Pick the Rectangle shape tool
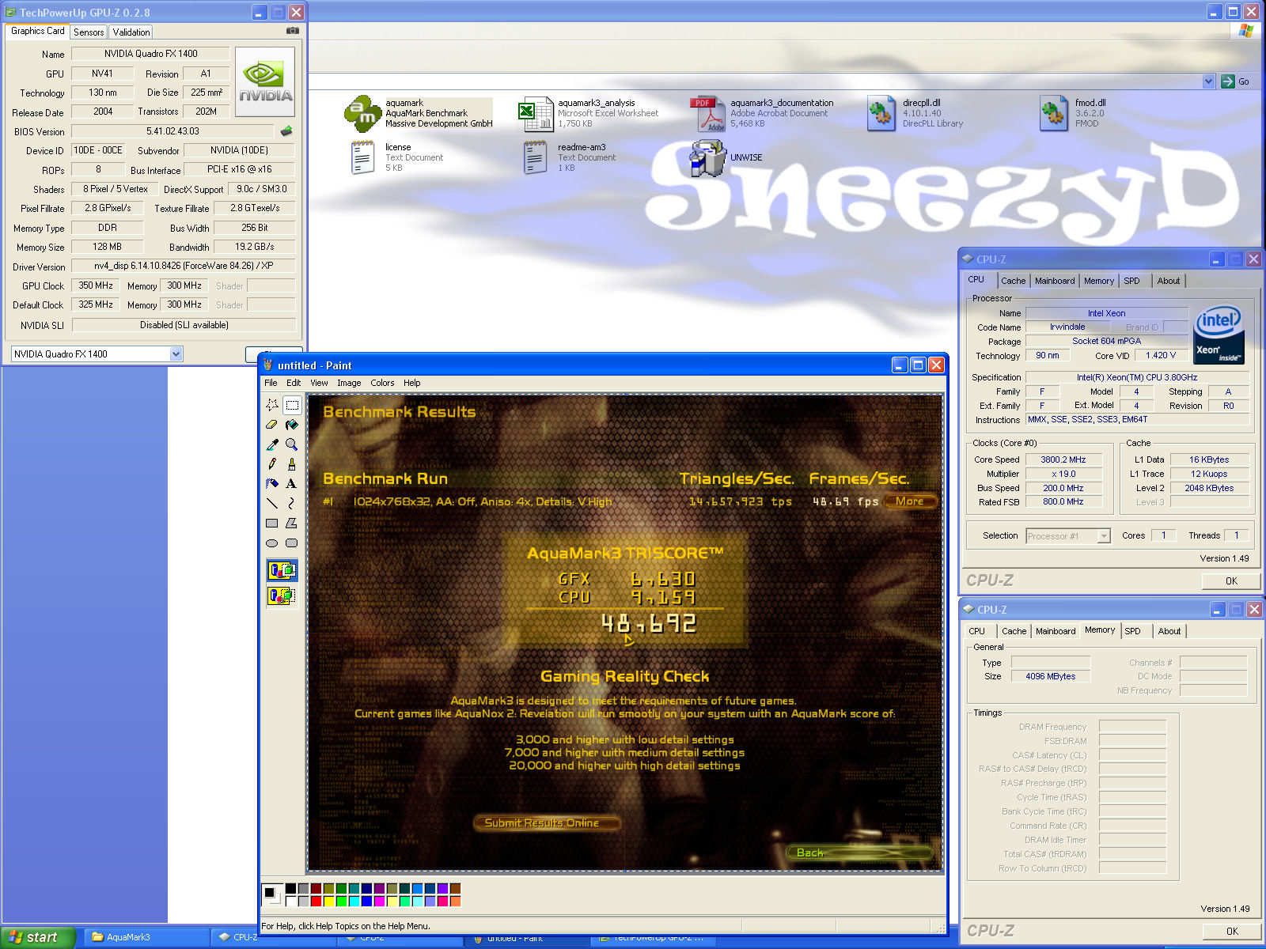Screen dimensions: 1266x949 pyautogui.click(x=272, y=523)
